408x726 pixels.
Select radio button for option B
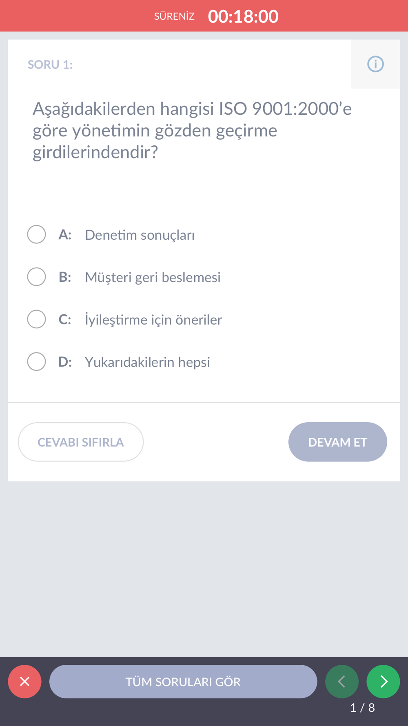(x=36, y=277)
